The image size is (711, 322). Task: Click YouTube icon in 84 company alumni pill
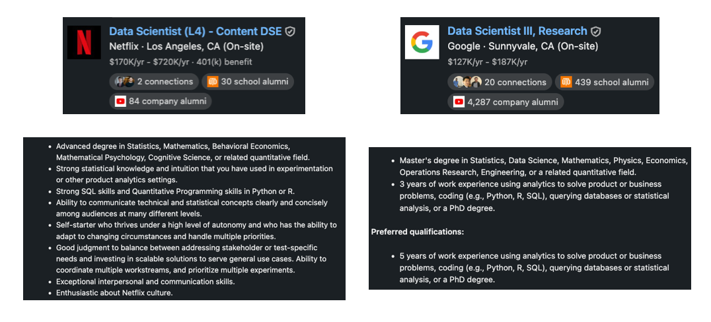point(120,101)
